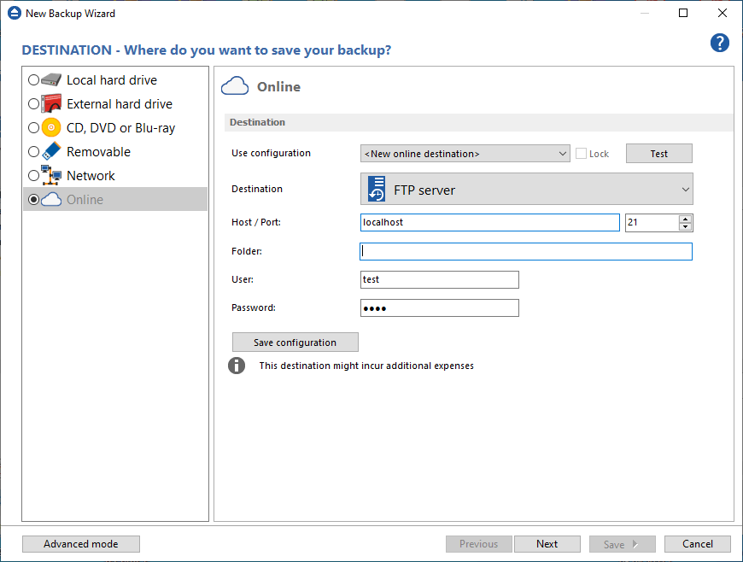The height and width of the screenshot is (562, 743).
Task: Click the Removable label text
Action: coord(98,152)
